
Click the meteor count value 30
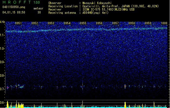coord(39,12)
